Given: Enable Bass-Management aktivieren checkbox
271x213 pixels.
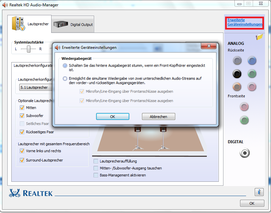Looking at the screenshot, I should pos(96,175).
